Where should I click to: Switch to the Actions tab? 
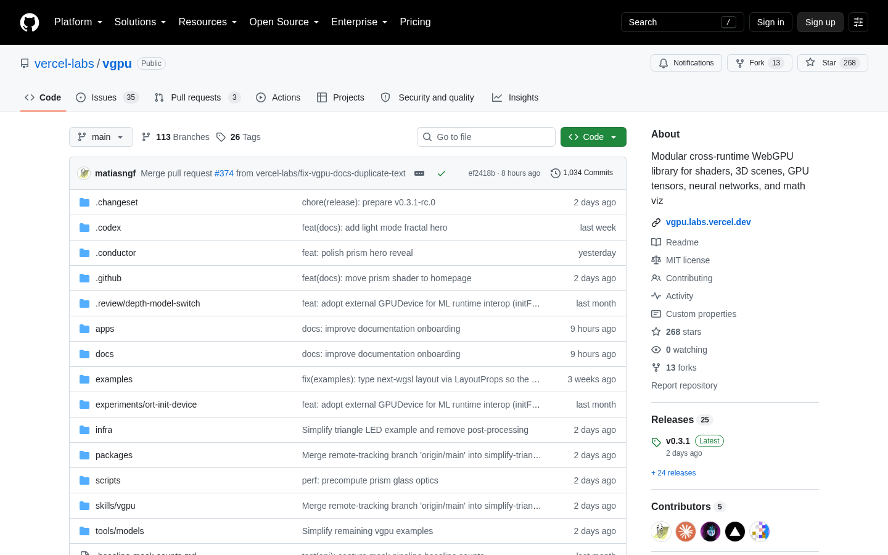pos(278,97)
